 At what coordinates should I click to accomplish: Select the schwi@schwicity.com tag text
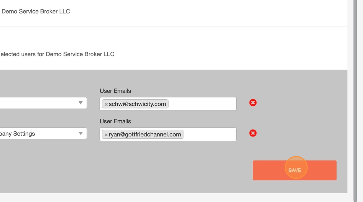(x=137, y=104)
